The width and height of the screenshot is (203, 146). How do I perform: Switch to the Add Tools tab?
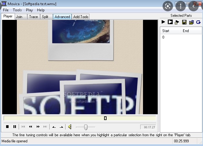tap(81, 17)
